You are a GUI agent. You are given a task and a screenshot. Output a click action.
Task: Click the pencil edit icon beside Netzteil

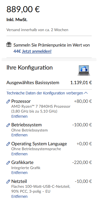click(x=8, y=181)
